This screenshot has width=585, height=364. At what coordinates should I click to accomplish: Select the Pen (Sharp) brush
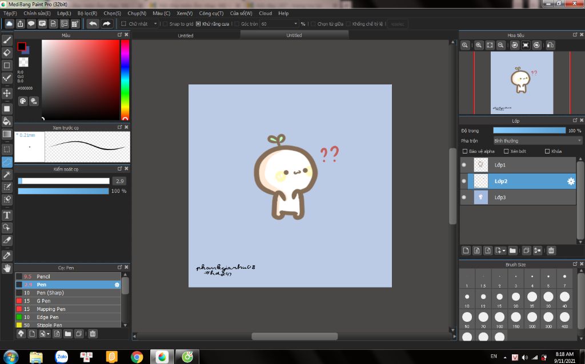tap(68, 293)
